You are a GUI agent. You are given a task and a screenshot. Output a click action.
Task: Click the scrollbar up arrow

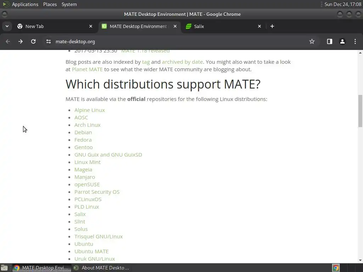pos(360,53)
